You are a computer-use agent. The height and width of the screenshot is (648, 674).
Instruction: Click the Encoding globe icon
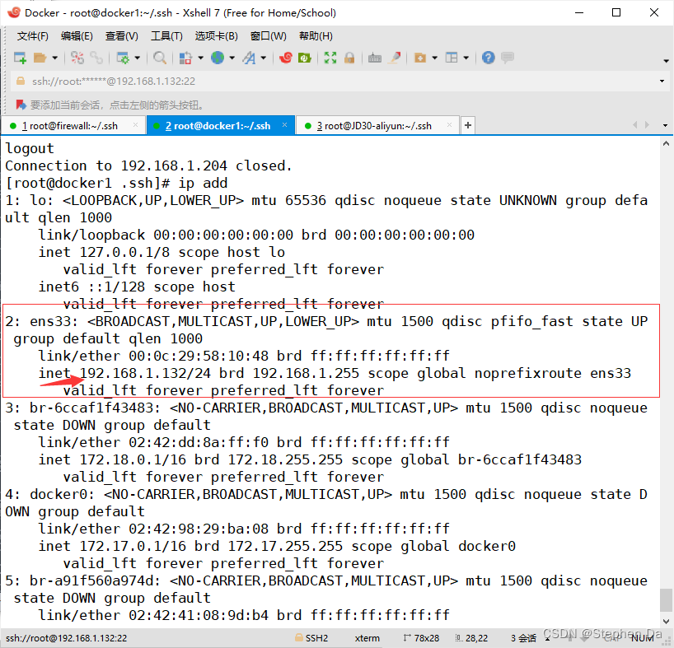pos(218,58)
